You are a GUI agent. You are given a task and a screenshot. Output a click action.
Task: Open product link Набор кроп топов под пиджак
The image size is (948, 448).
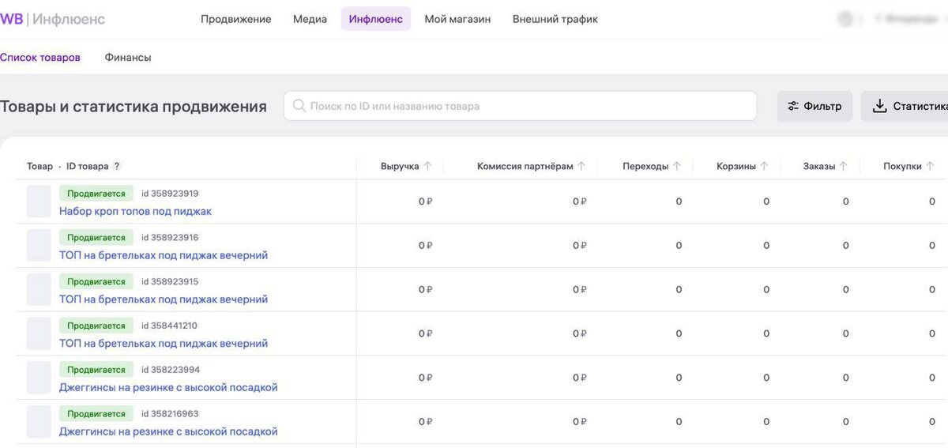pyautogui.click(x=135, y=211)
